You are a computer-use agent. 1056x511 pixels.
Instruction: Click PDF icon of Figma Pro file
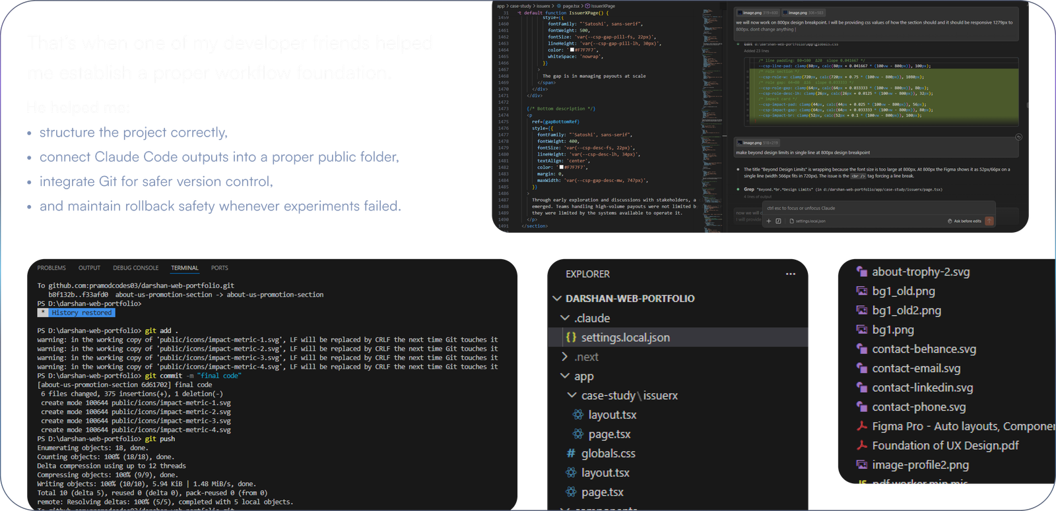[861, 426]
